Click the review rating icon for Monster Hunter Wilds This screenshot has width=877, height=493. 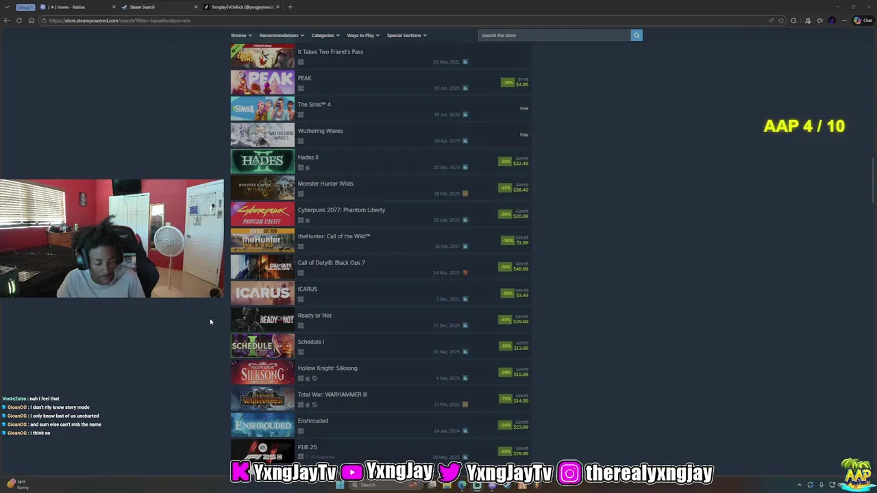point(465,194)
